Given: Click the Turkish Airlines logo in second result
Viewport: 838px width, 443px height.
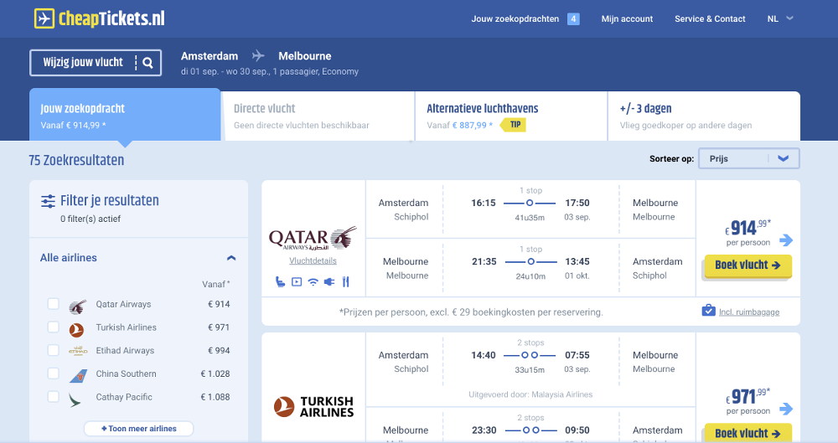Looking at the screenshot, I should [313, 407].
